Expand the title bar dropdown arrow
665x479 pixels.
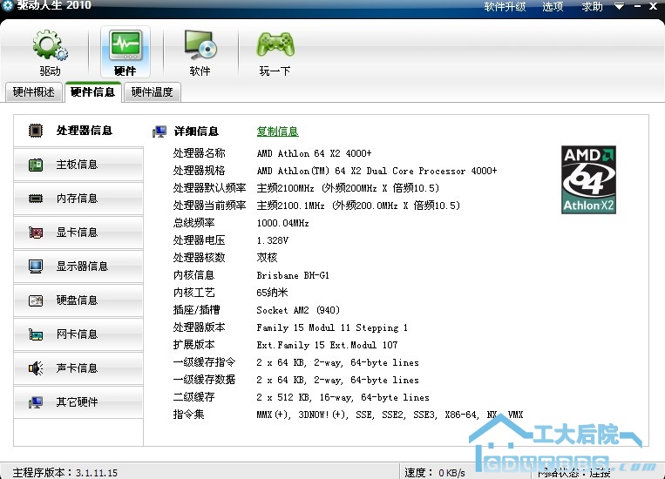point(619,6)
